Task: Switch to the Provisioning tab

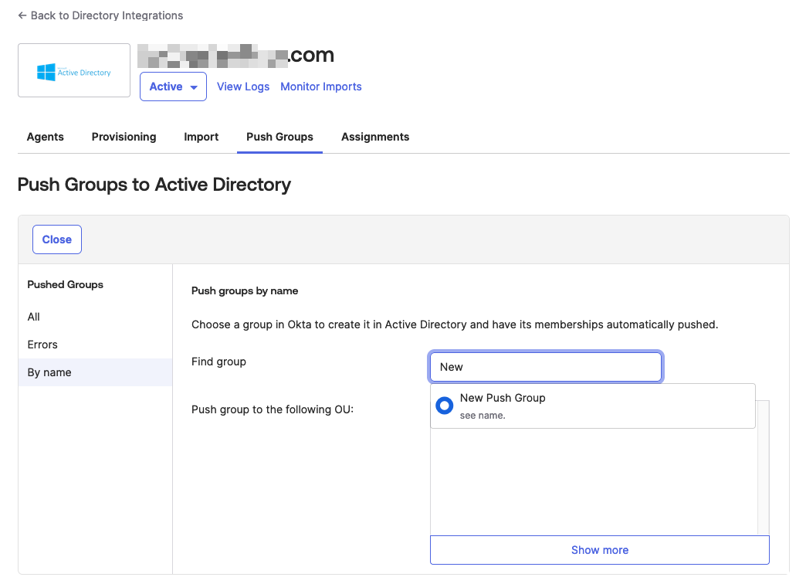Action: [x=124, y=137]
